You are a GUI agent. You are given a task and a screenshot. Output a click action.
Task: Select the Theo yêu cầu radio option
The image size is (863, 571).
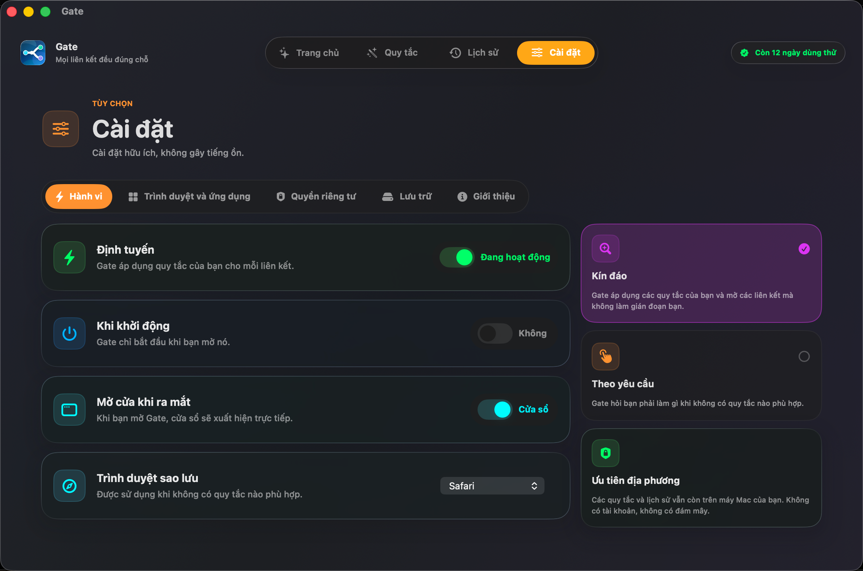[804, 357]
